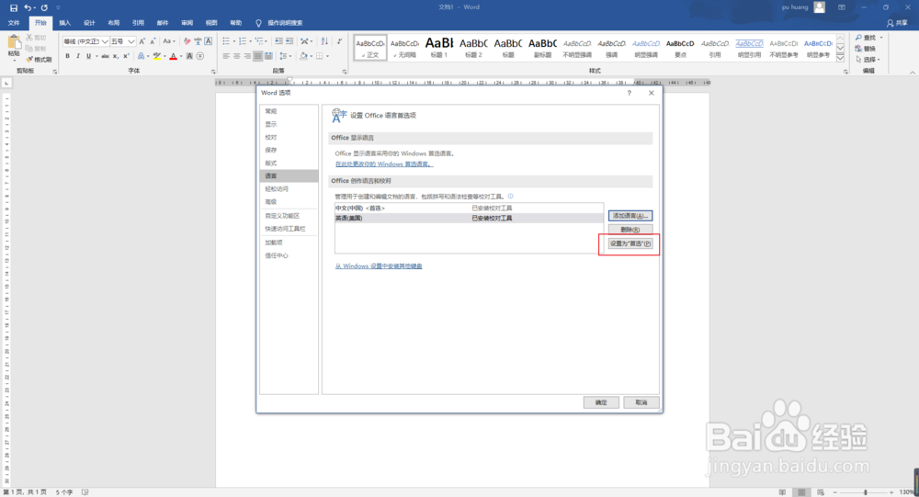Click Add Language (添加语言) button

(630, 216)
